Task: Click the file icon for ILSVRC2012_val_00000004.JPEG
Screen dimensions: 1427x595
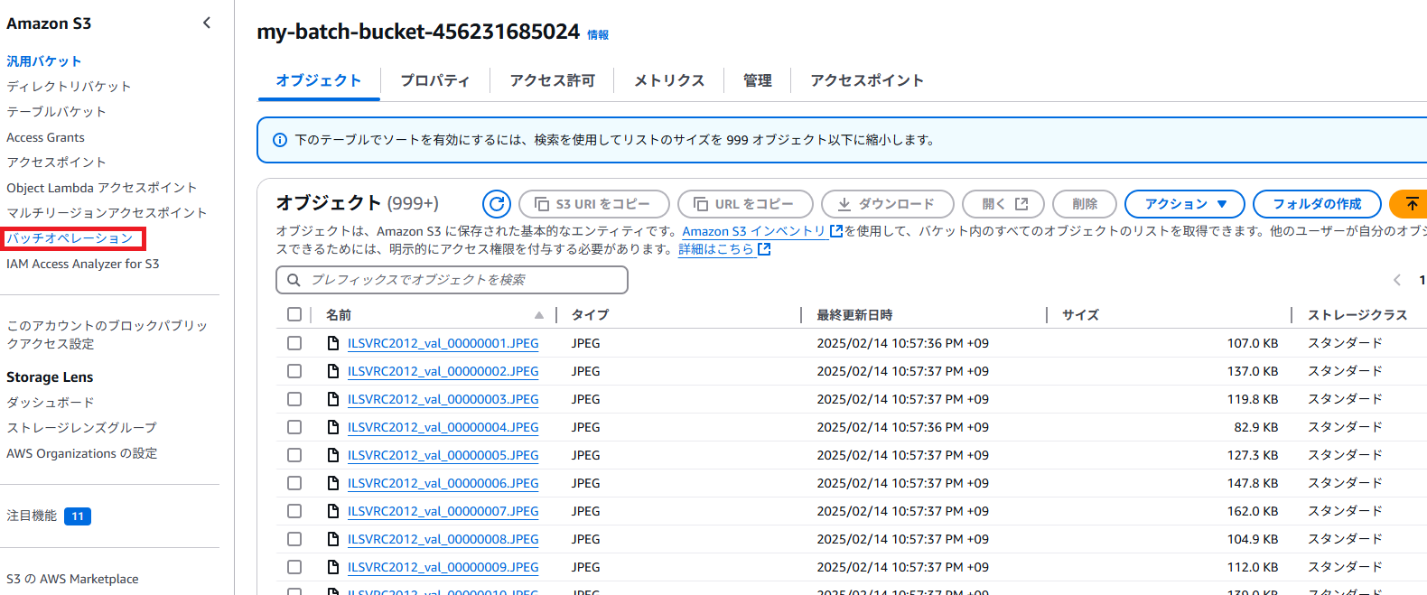Action: click(333, 427)
